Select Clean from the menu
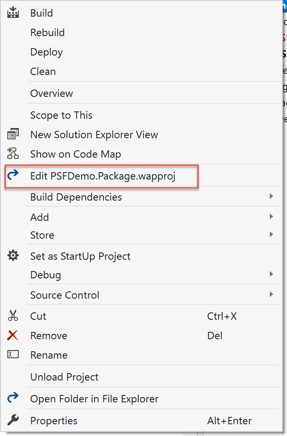This screenshot has height=436, width=287. pos(43,71)
